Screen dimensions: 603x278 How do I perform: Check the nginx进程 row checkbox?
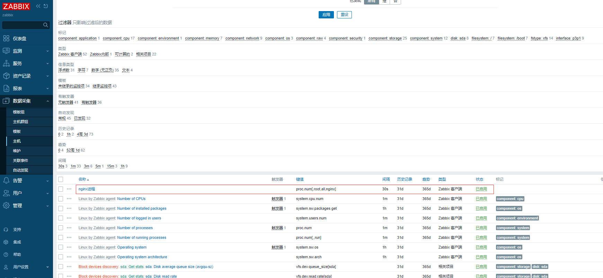pyautogui.click(x=61, y=189)
